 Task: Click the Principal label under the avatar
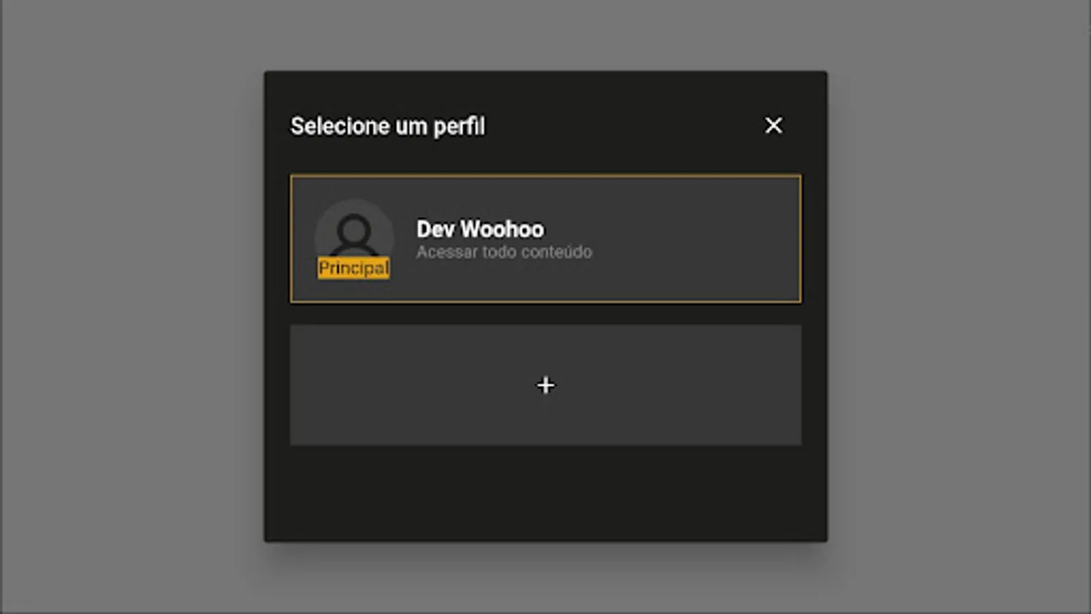pos(354,268)
